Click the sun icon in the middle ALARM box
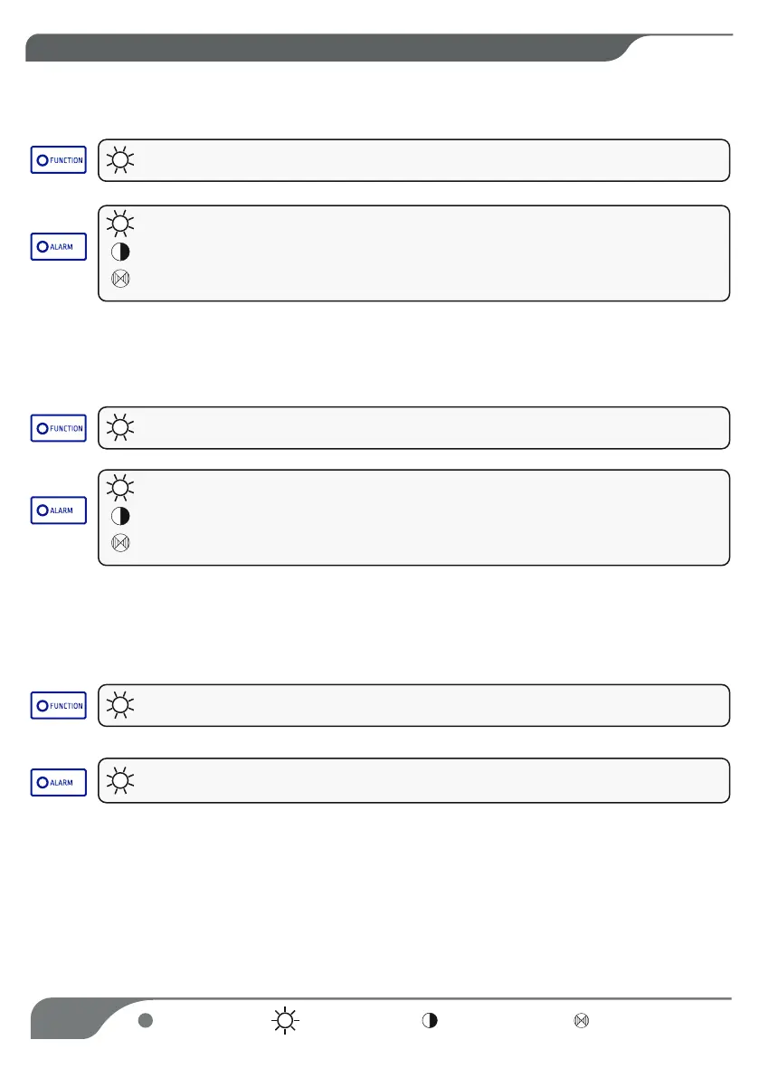 (x=119, y=488)
